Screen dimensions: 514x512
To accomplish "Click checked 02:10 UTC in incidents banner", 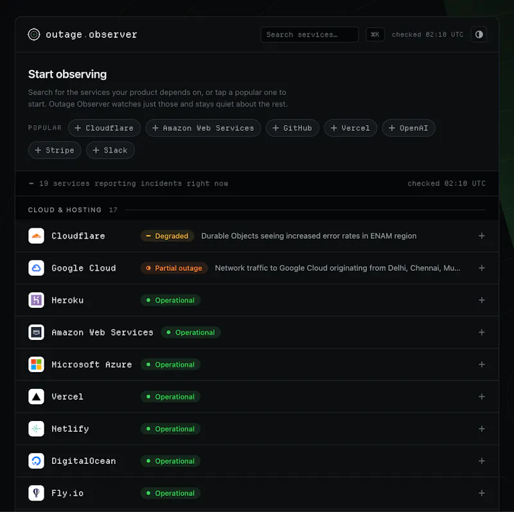I will pos(447,183).
